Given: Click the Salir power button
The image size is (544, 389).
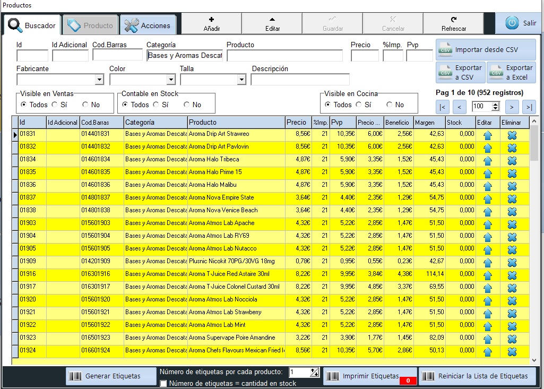Looking at the screenshot, I should click(520, 23).
